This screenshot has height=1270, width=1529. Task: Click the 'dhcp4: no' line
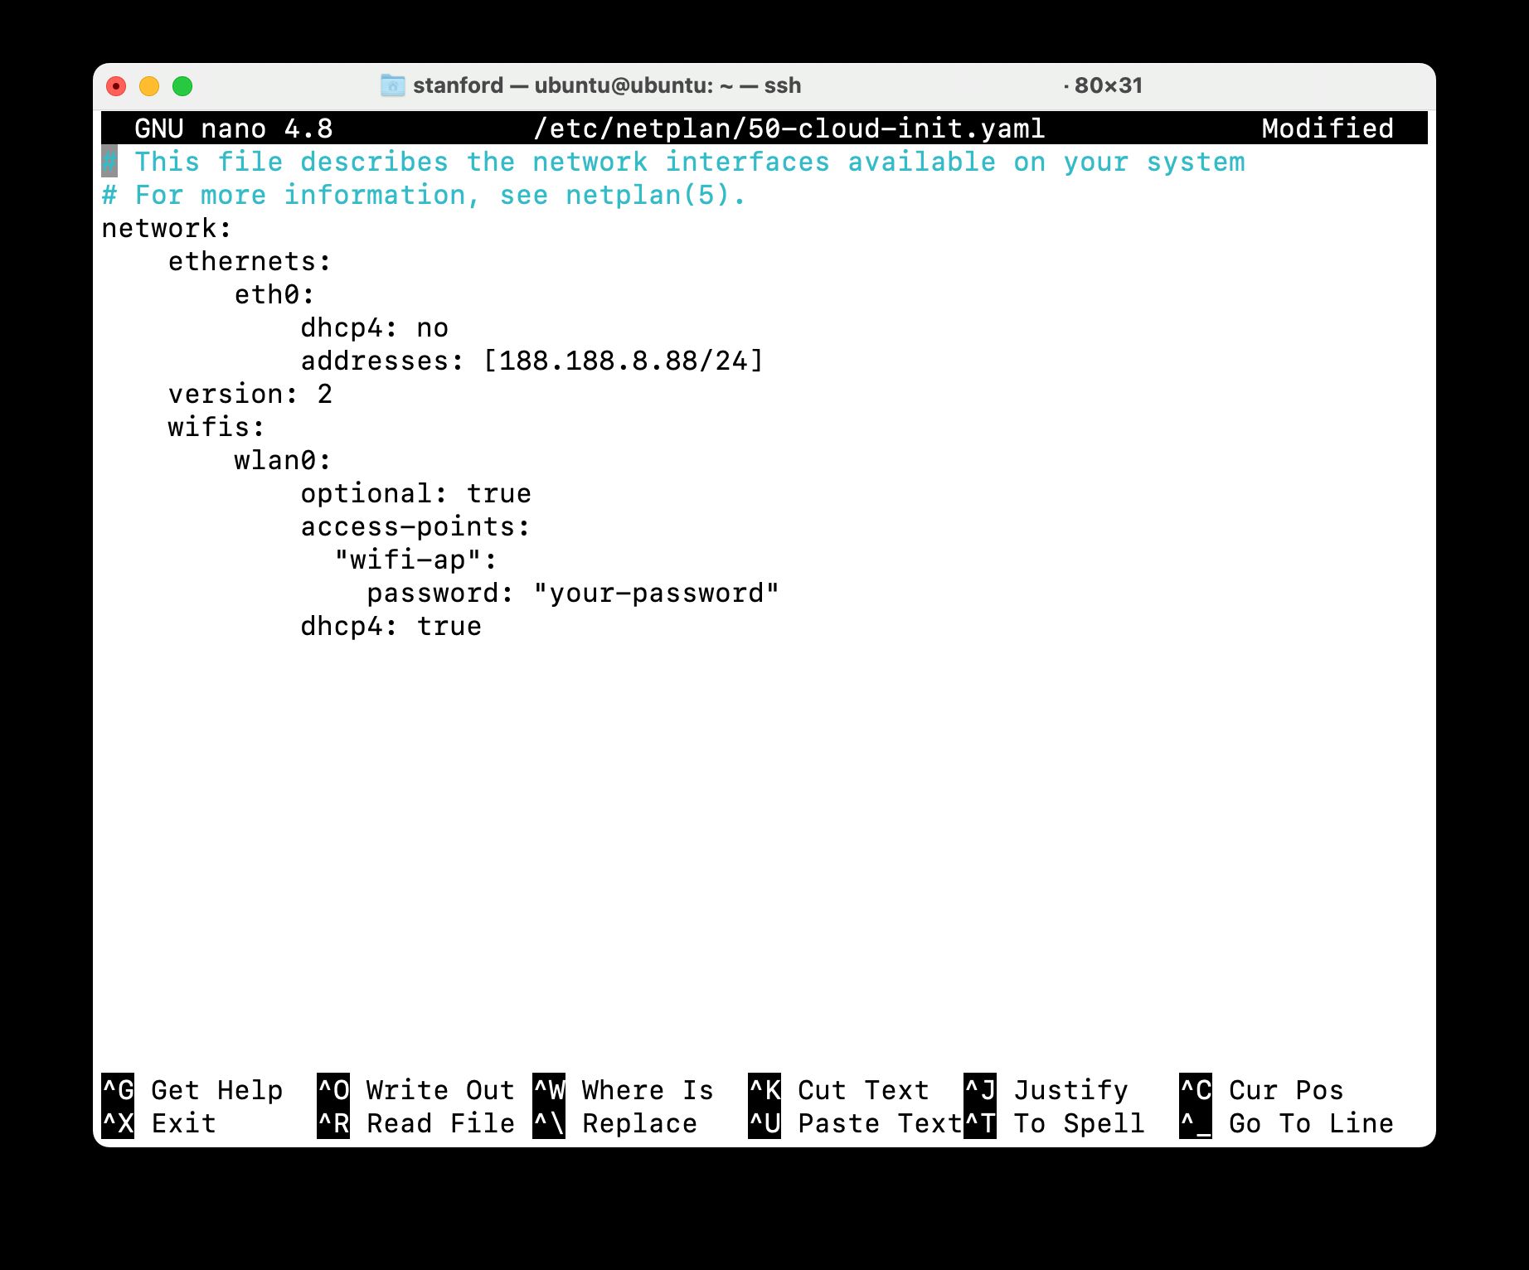pyautogui.click(x=374, y=327)
